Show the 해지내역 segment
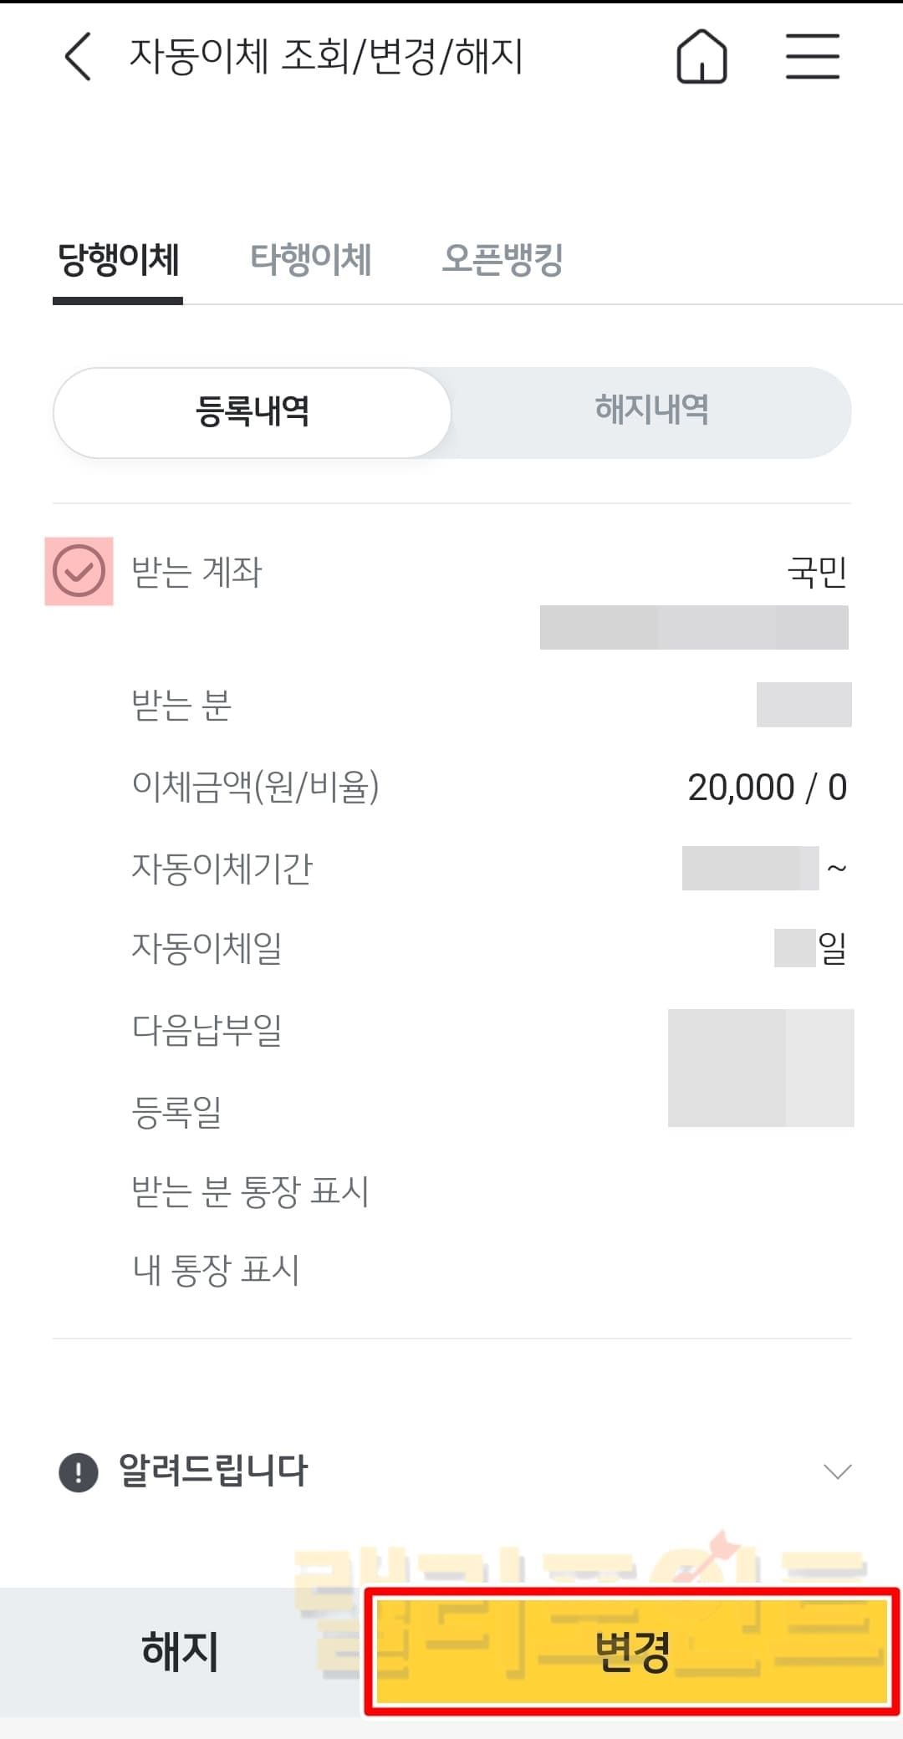The height and width of the screenshot is (1739, 903). click(x=651, y=411)
